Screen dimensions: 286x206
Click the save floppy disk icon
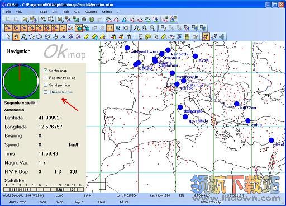tap(60, 20)
